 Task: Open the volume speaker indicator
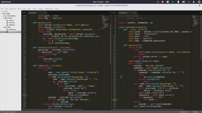pos(184,2)
